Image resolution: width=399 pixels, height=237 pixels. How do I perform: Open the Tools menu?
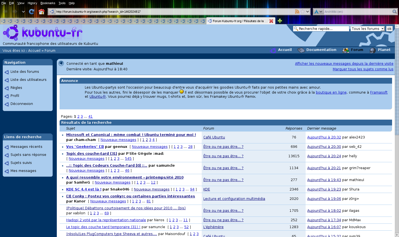[62, 3]
